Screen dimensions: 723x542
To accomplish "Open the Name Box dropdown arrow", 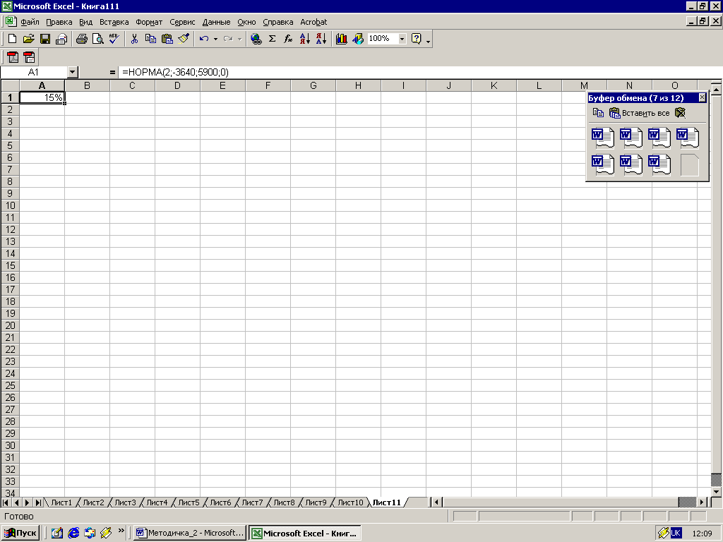I will pos(73,72).
